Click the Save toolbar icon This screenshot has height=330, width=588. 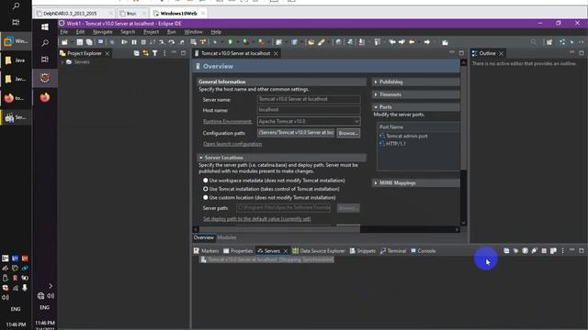click(x=80, y=42)
